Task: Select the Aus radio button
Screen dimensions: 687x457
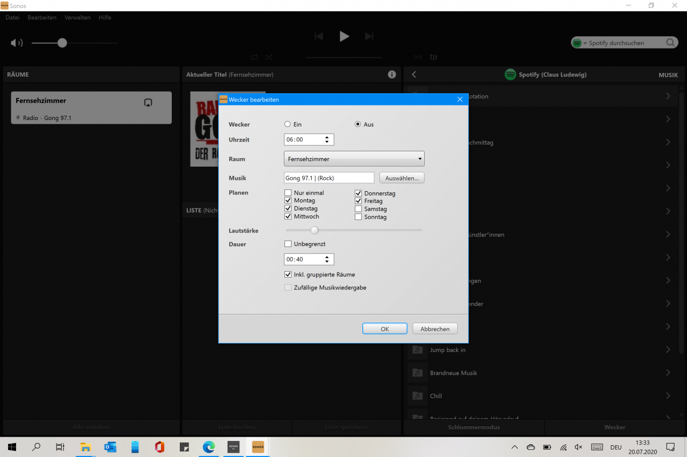Action: 358,124
